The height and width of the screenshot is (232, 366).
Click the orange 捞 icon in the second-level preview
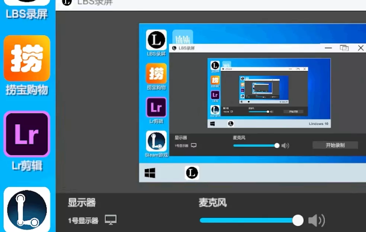(x=215, y=80)
